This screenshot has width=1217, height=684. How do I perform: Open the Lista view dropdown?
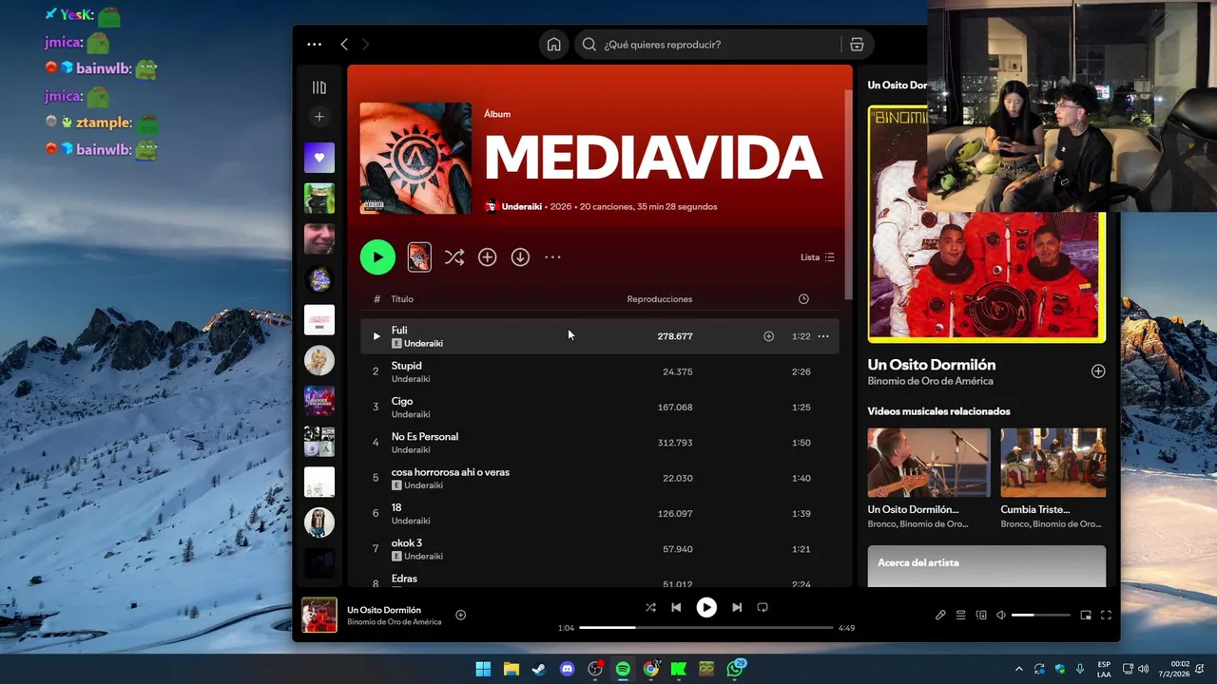(x=817, y=257)
